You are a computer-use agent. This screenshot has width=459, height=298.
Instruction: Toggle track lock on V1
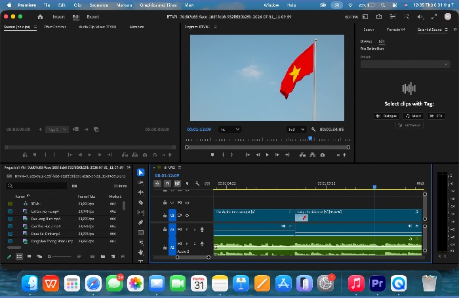pyautogui.click(x=165, y=215)
